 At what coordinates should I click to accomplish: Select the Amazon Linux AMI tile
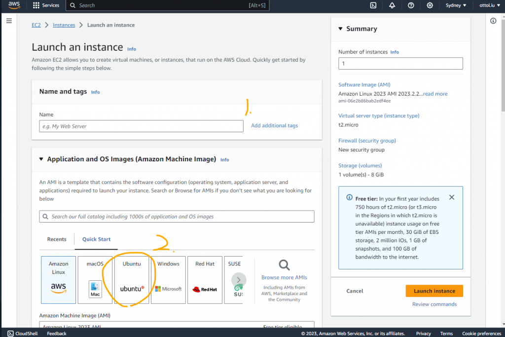pos(58,280)
